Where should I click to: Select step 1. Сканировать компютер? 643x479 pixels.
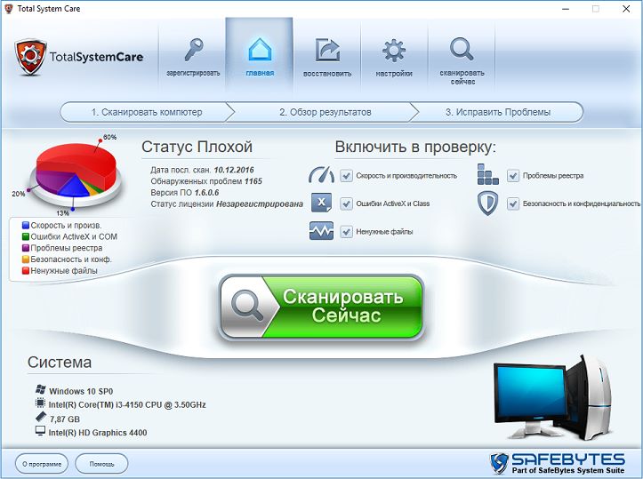click(147, 112)
